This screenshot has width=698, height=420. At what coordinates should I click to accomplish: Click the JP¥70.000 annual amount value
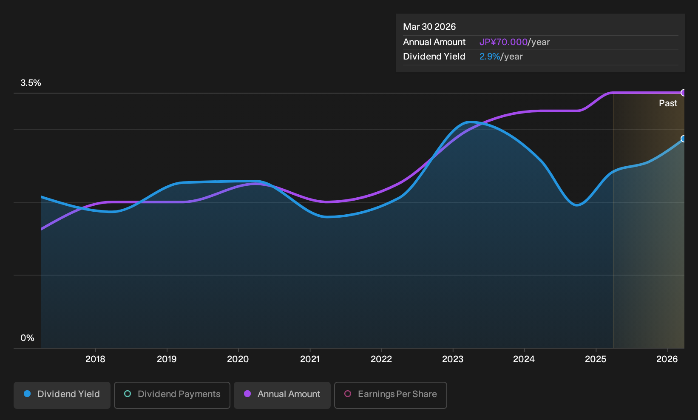503,42
